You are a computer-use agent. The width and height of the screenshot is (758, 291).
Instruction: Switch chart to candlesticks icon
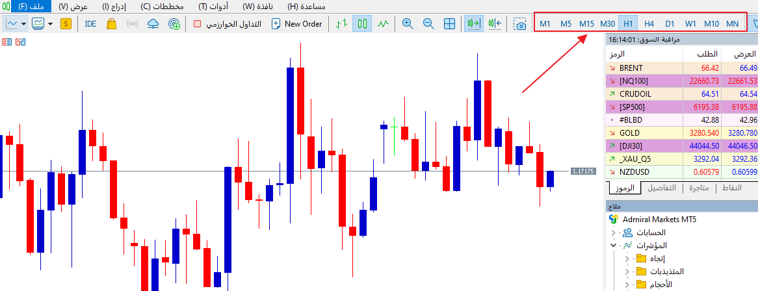tap(362, 23)
